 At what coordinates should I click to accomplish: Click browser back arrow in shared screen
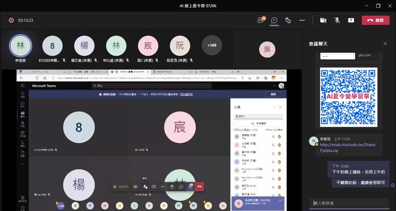point(21,78)
